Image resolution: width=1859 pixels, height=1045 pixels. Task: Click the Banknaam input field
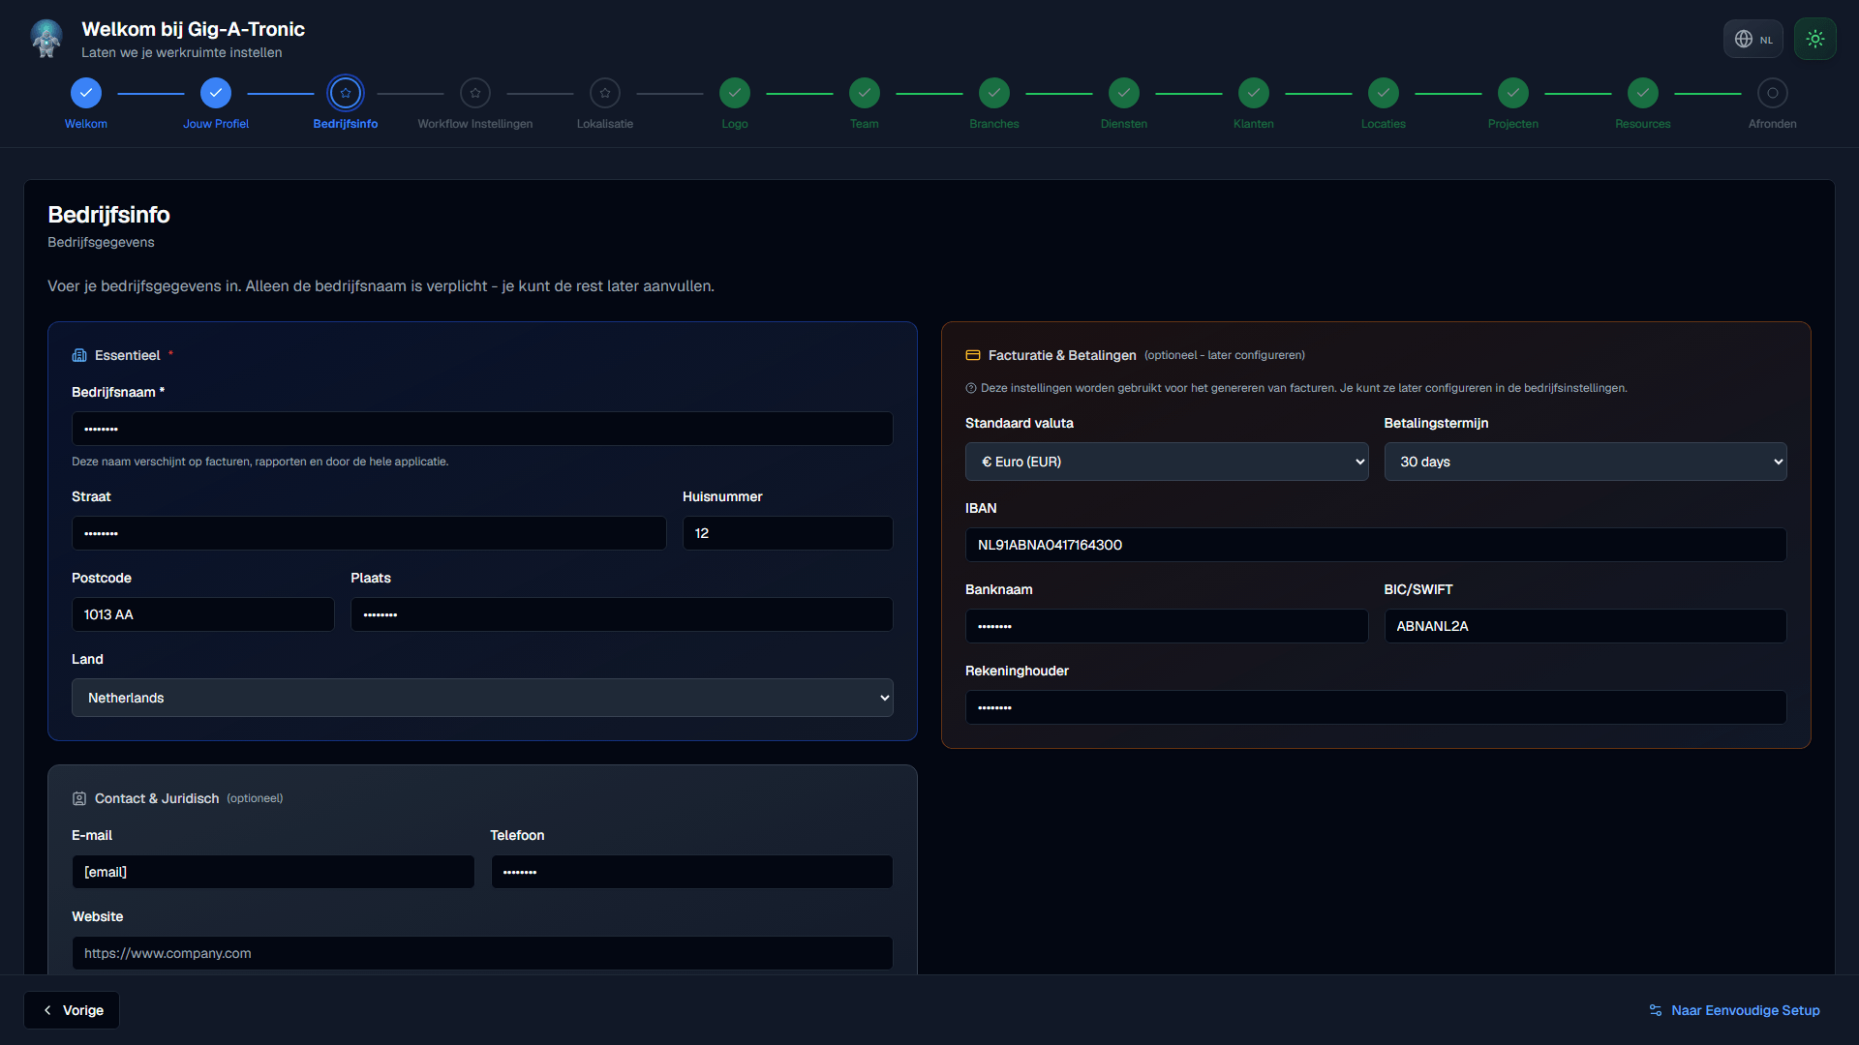[x=1167, y=626]
